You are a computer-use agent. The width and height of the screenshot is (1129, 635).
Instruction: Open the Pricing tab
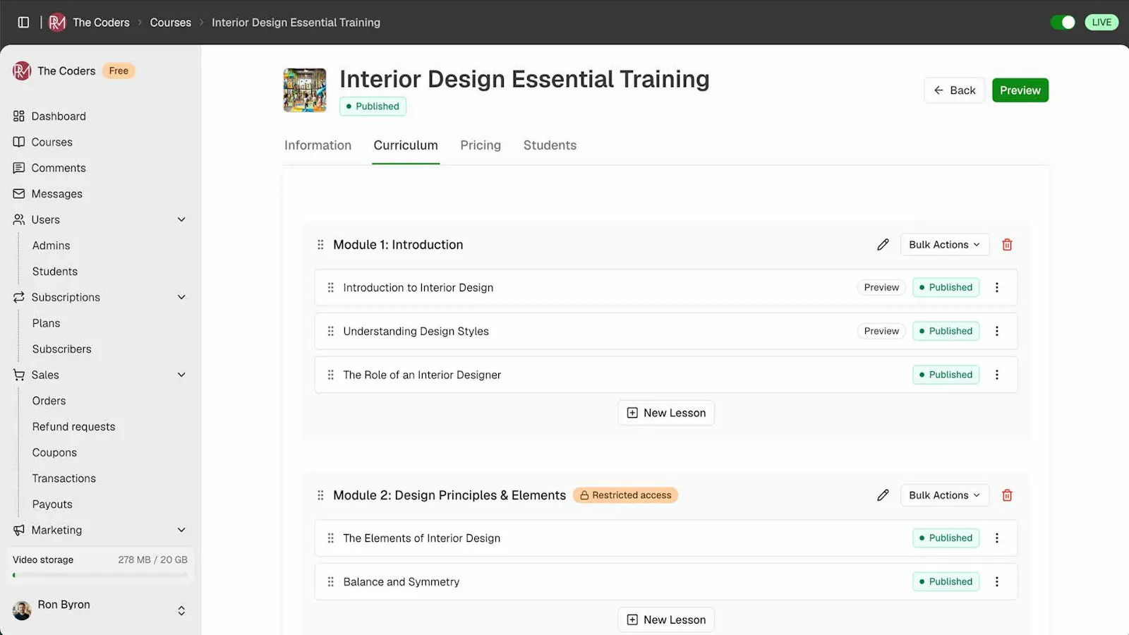(x=481, y=145)
